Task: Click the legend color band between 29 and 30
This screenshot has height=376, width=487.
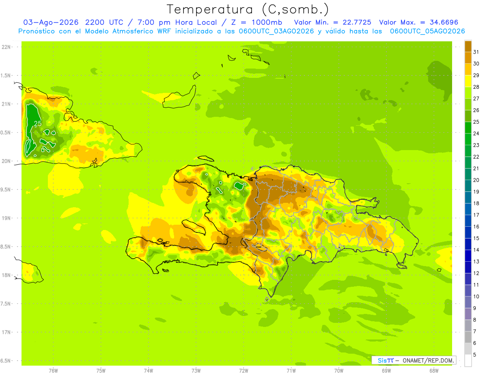Action: click(x=468, y=69)
